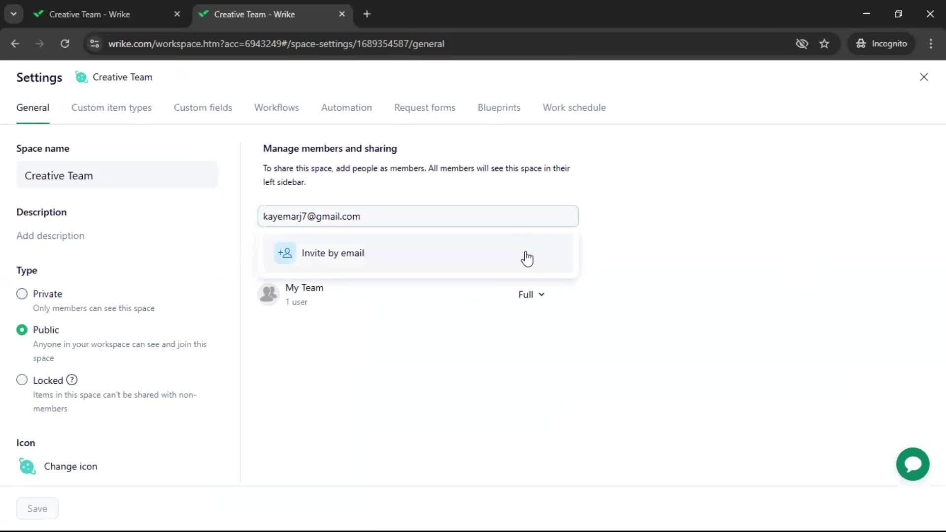Click the Save button
The height and width of the screenshot is (532, 946).
click(37, 508)
